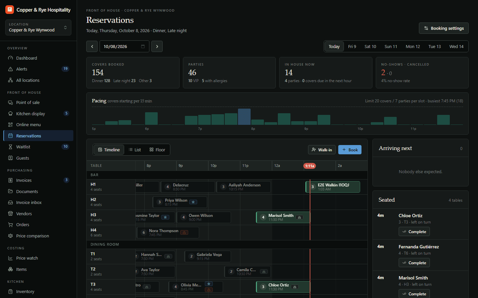
Task: Open the E2E Walkin reservation block
Action: 333,187
